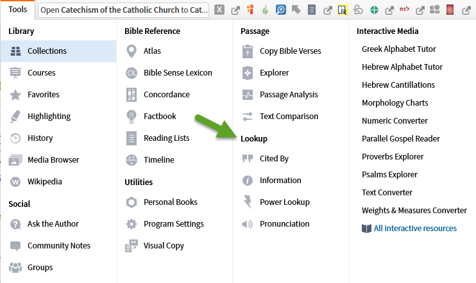This screenshot has height=283, width=476.
Task: Open Passage Analysis
Action: (x=289, y=95)
